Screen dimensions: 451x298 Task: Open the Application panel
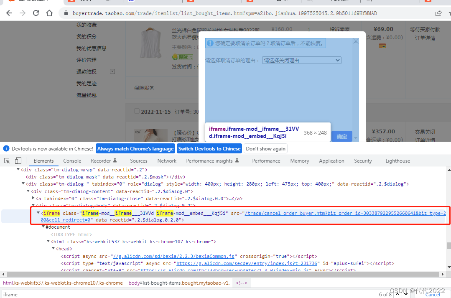331,160
